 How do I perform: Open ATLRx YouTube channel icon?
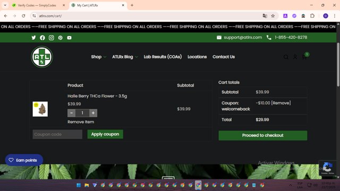pos(69,38)
